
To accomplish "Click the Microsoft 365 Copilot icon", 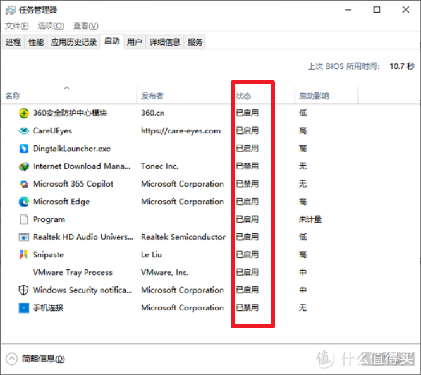I will (24, 184).
